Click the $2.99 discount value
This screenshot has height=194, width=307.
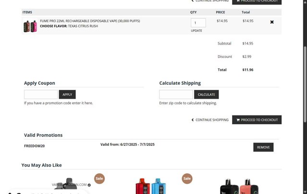coord(246,56)
